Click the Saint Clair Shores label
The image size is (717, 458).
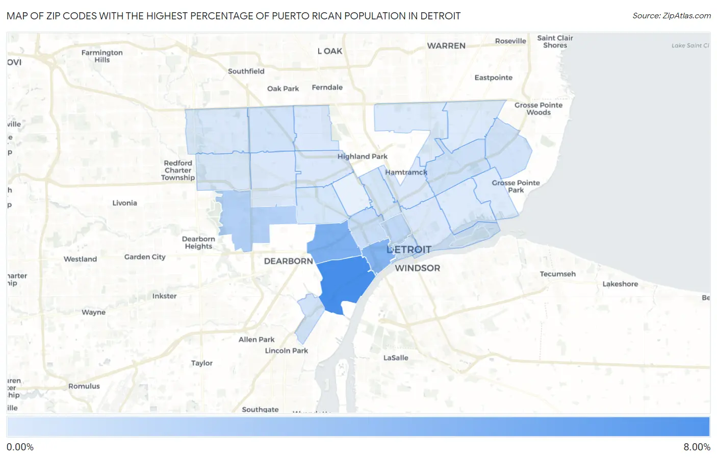555,42
